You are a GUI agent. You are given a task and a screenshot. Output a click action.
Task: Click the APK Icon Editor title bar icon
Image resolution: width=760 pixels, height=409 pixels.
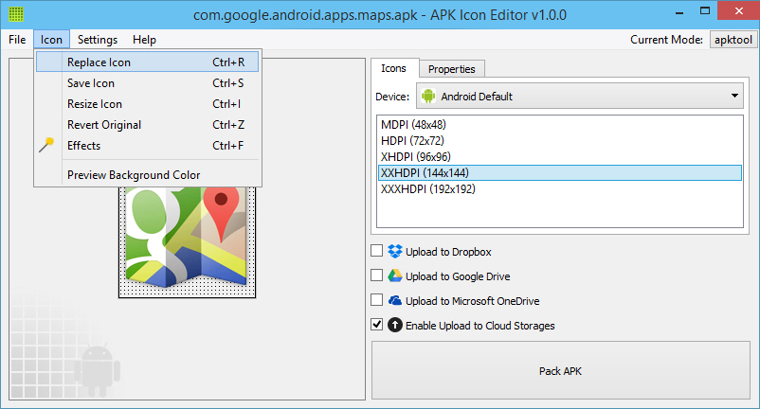coord(16,15)
